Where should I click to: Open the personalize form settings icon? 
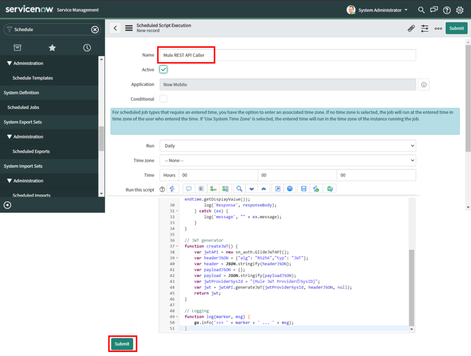[x=425, y=28]
